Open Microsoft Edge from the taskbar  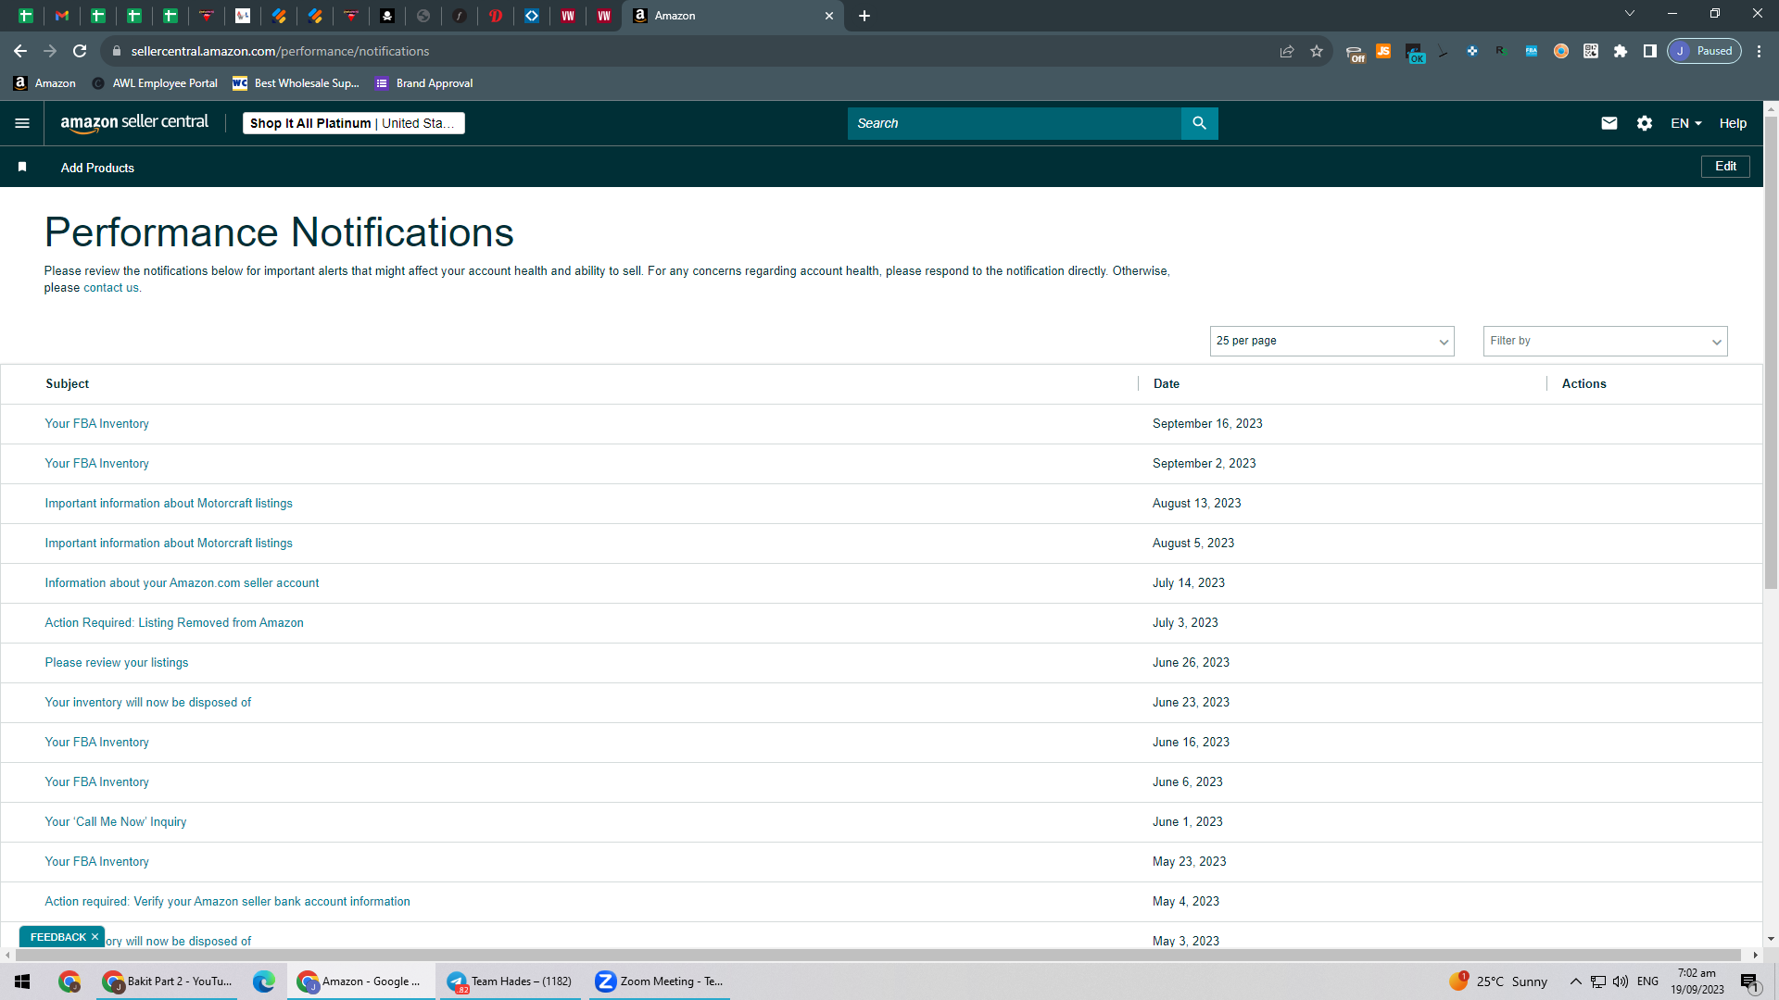click(264, 981)
